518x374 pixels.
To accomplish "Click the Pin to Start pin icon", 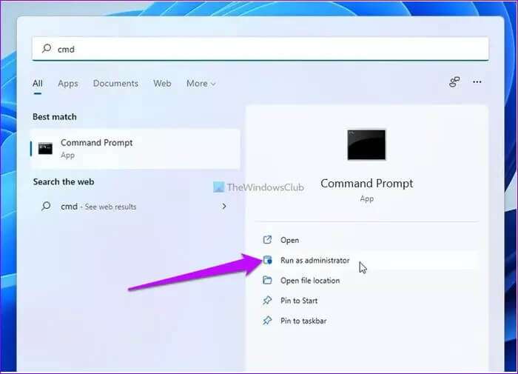I will coord(267,300).
